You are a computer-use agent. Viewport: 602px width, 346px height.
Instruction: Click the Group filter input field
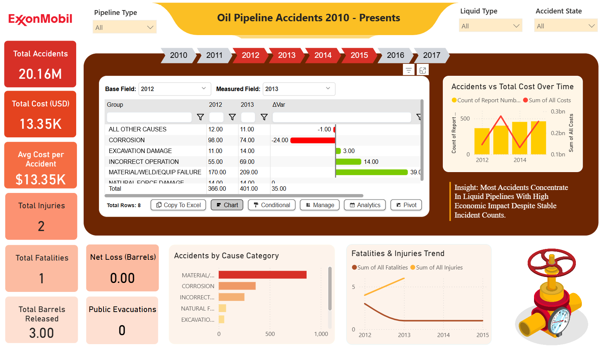(149, 117)
